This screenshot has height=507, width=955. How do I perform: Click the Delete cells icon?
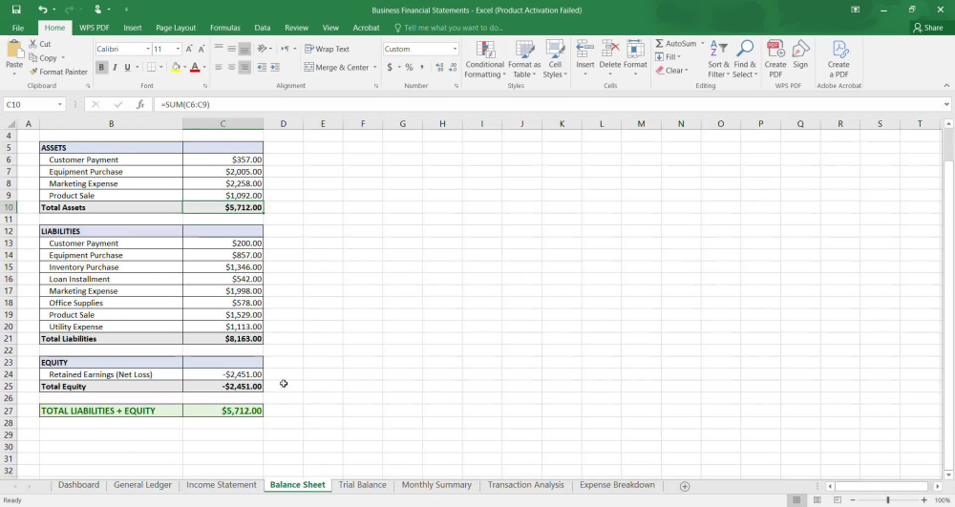coord(609,50)
